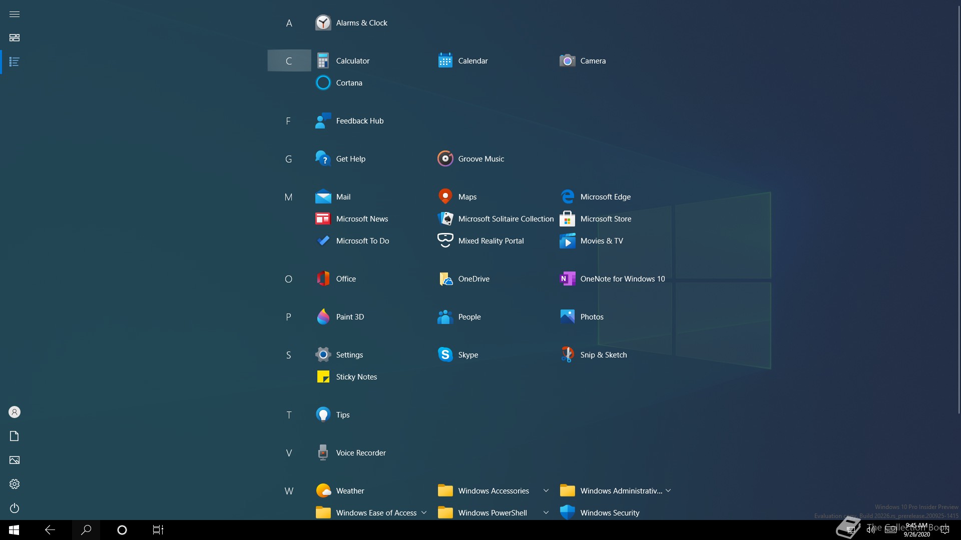Expand the Windows Administrative Tools folder

(x=616, y=491)
